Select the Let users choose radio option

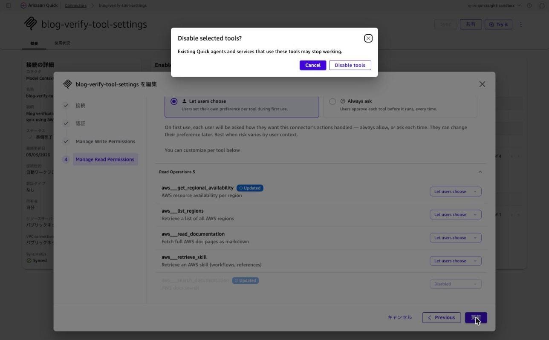click(x=174, y=101)
